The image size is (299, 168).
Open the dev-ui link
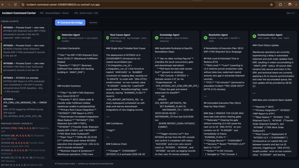click(x=290, y=13)
